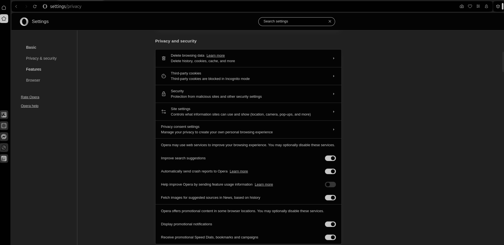Reload the settings page
This screenshot has height=245, width=504.
pos(35,6)
